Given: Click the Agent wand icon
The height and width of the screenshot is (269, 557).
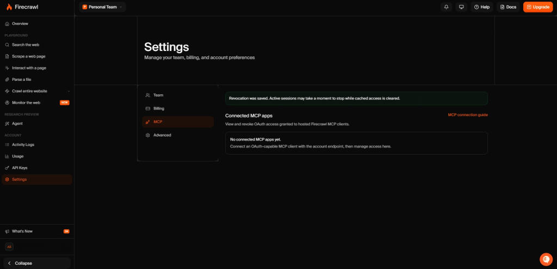Looking at the screenshot, I should click(x=7, y=124).
